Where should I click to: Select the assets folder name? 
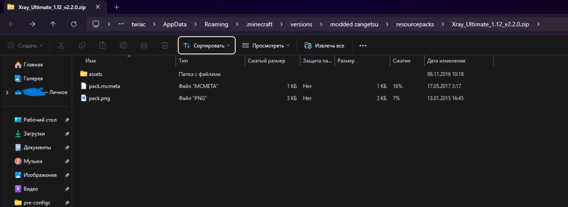(x=95, y=74)
